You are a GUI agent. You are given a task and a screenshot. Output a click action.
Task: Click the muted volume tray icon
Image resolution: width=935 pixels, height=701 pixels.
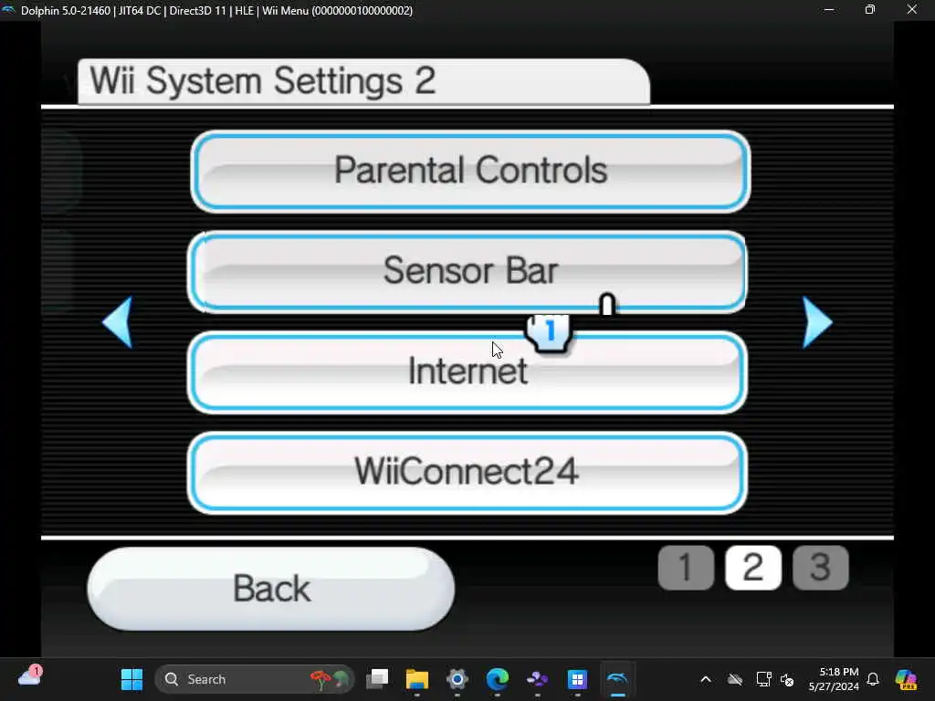[787, 679]
